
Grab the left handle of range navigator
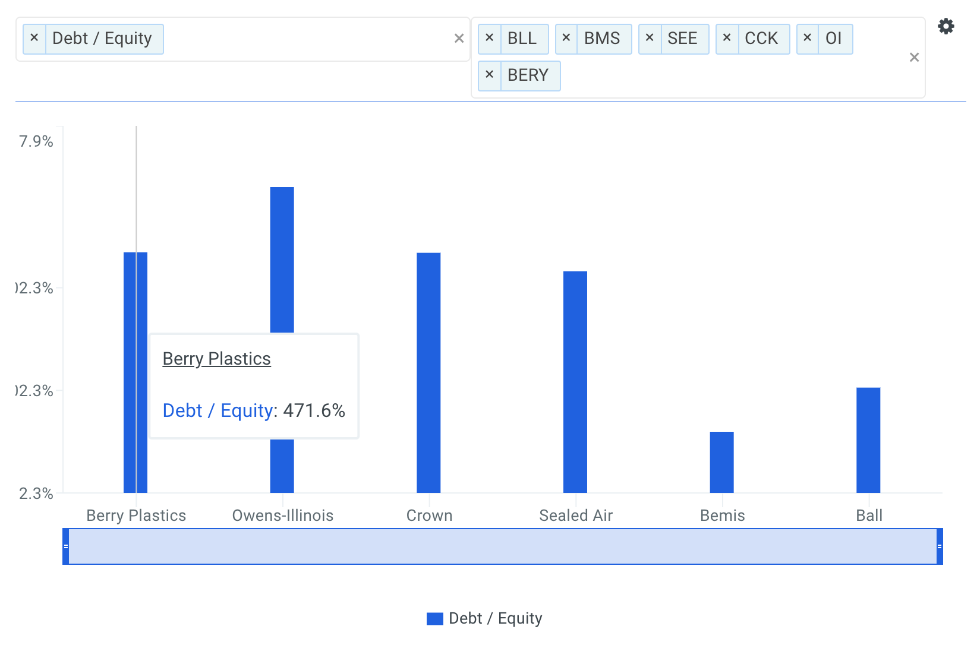[66, 546]
